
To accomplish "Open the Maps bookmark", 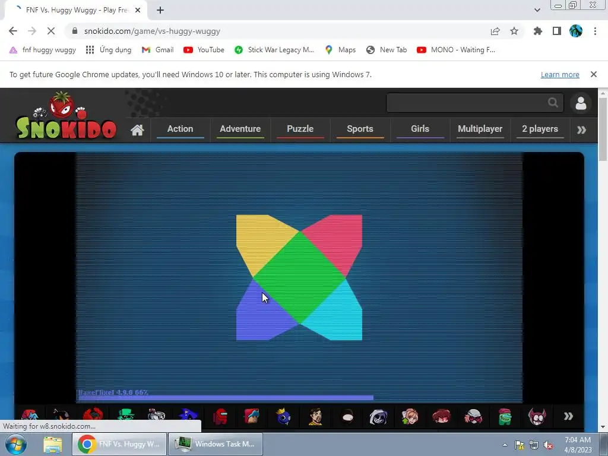I will [340, 50].
